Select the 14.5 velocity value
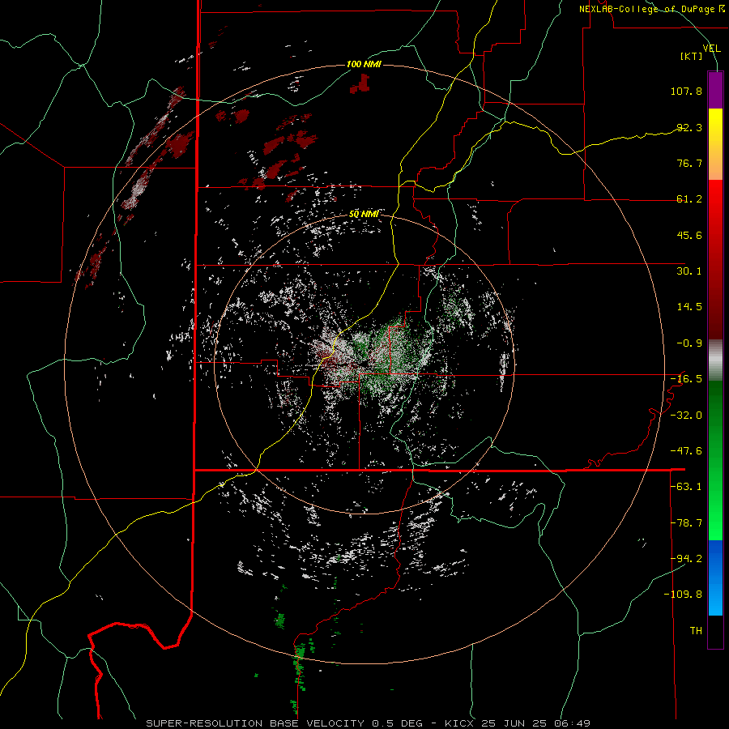The width and height of the screenshot is (729, 729). 689,307
